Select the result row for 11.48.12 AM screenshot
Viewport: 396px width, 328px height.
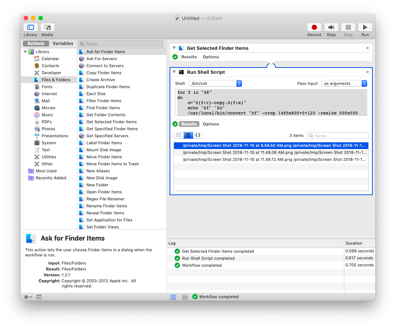(x=271, y=159)
